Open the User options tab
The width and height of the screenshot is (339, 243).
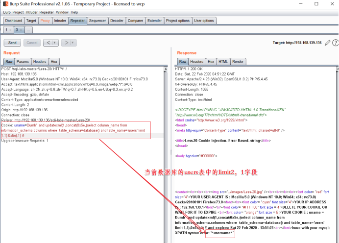coord(204,21)
